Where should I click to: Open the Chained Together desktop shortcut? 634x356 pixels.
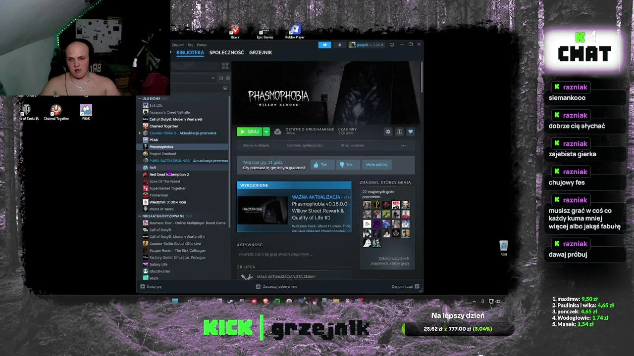tap(56, 112)
